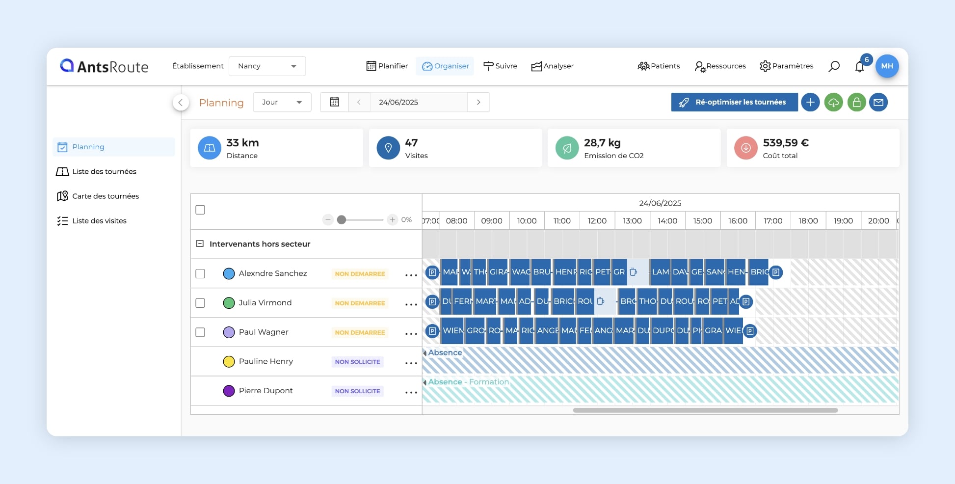Open the calendar date picker icon
The width and height of the screenshot is (955, 484).
click(334, 102)
